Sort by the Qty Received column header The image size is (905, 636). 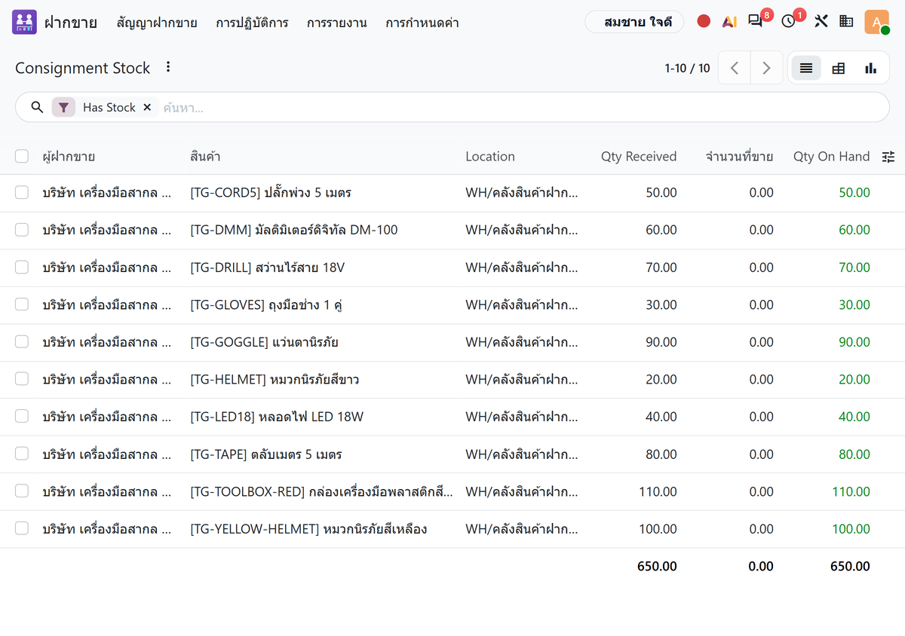coord(639,157)
